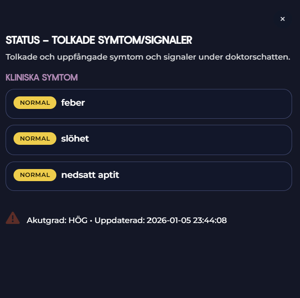
Task: Close the status panel with the X
Action: [282, 19]
